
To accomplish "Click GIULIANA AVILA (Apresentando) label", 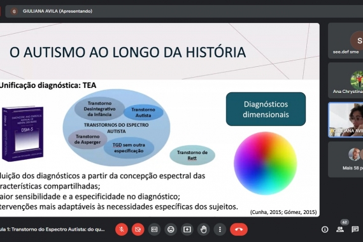I will point(57,11).
